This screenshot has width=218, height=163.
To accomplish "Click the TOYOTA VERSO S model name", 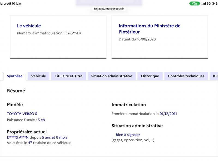I will click(x=22, y=114).
